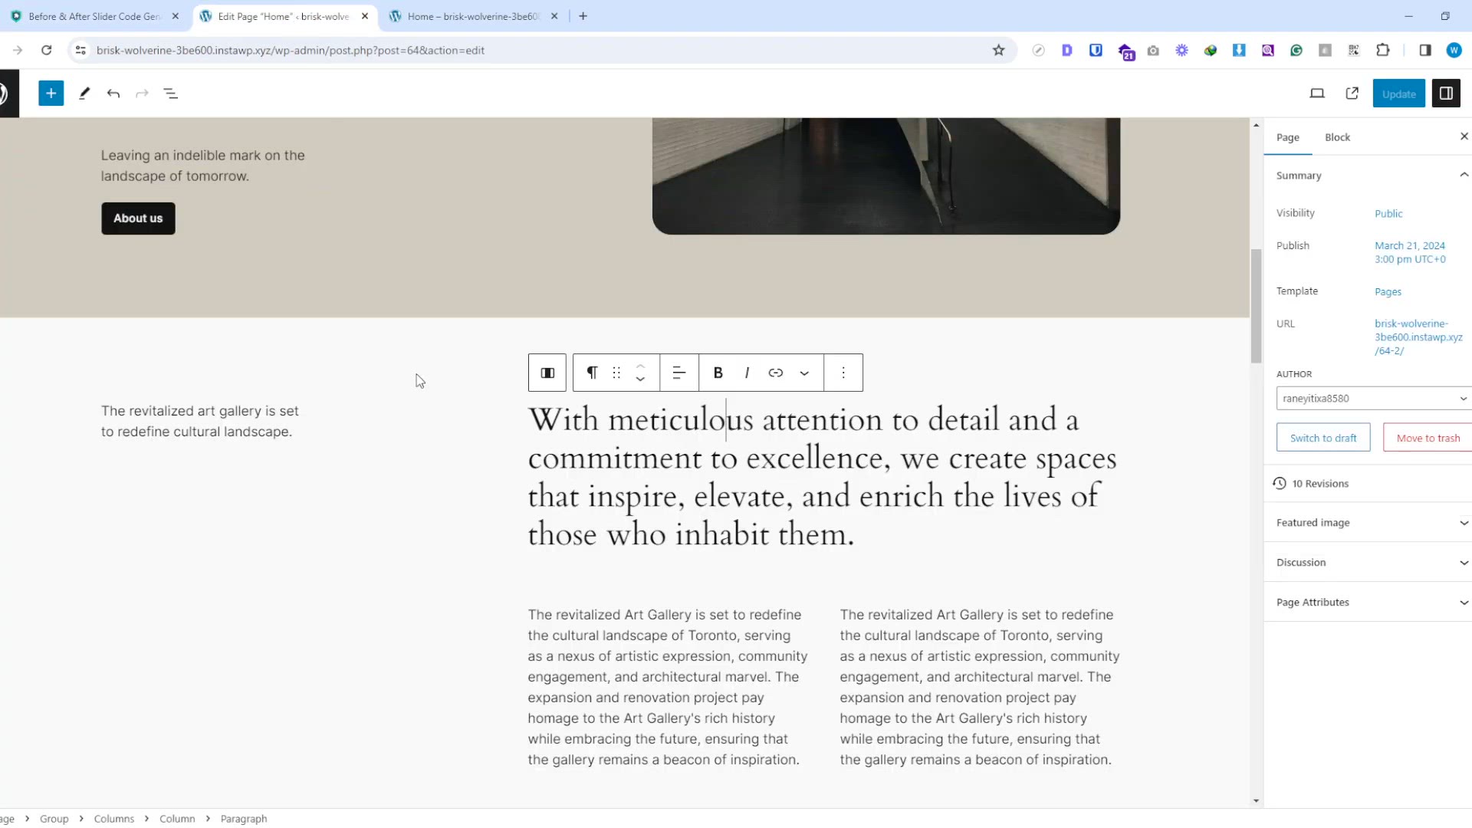Undo the last edit

113,94
